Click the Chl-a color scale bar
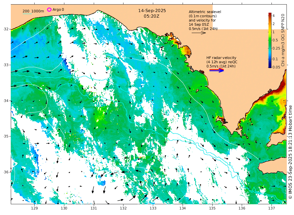The image size is (294, 215). pyautogui.click(x=270, y=40)
